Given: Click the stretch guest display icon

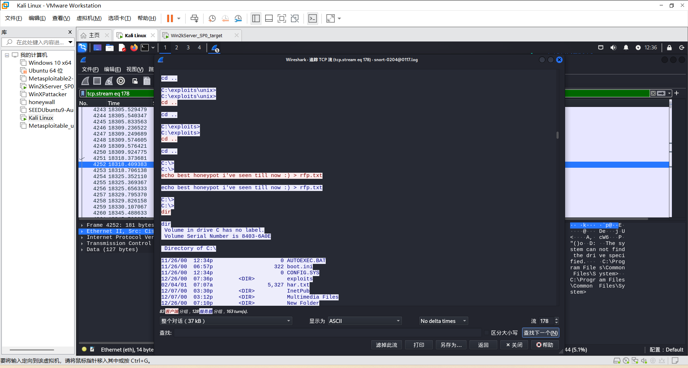Looking at the screenshot, I should [x=330, y=18].
